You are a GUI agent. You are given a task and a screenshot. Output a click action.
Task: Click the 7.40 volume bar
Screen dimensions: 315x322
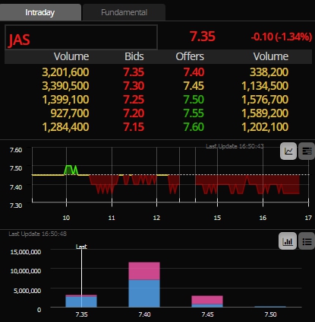[144, 285]
